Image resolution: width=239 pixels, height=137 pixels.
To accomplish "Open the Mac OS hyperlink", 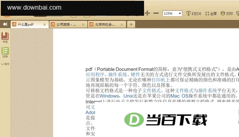I will (179, 96).
